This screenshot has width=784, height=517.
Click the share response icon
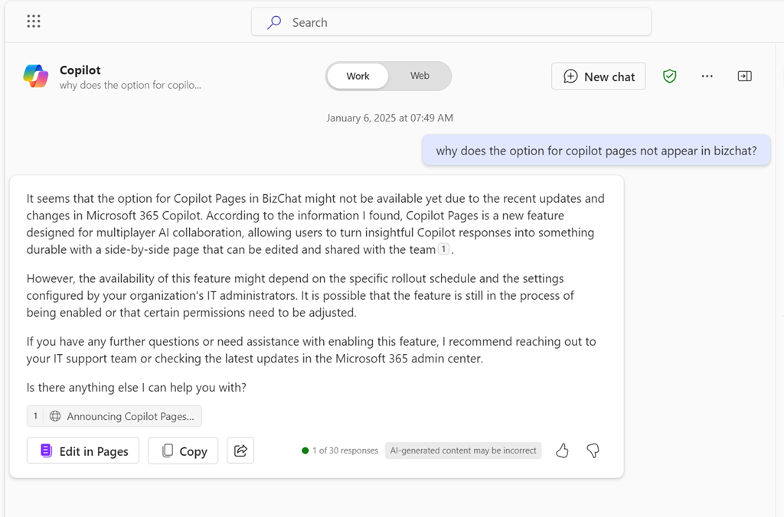coord(240,450)
